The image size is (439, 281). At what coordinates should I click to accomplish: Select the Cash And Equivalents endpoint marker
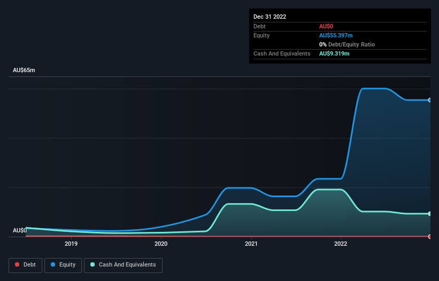(x=430, y=214)
